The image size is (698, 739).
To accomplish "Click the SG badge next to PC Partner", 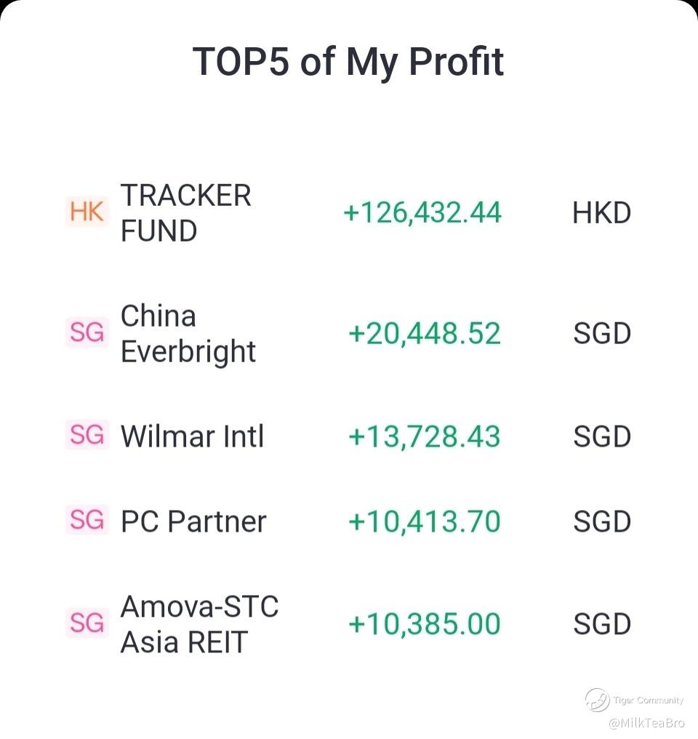I will point(87,520).
